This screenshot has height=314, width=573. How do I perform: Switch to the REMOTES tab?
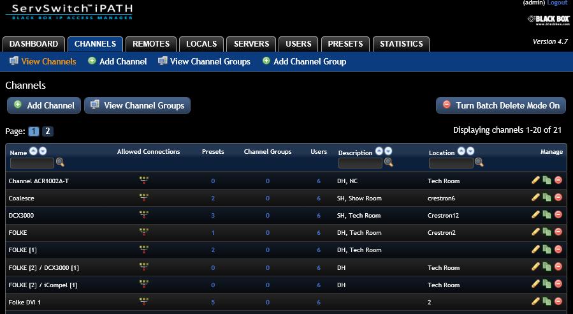(151, 44)
